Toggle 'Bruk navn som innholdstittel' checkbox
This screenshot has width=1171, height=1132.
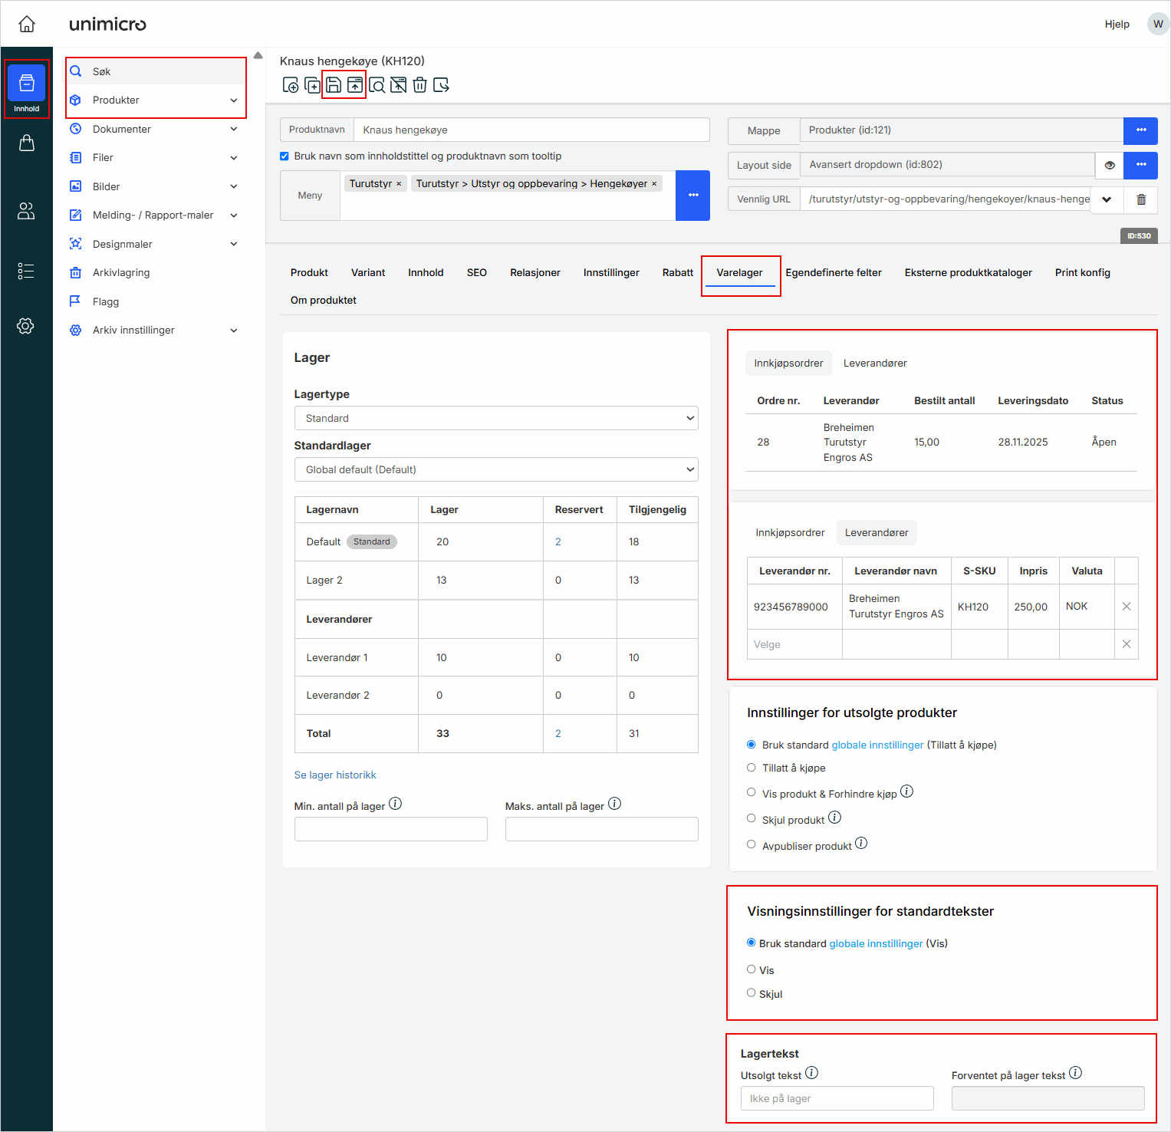[285, 156]
